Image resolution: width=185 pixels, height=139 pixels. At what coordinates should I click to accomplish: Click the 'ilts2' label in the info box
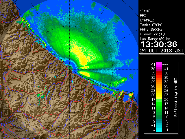tap(145, 11)
